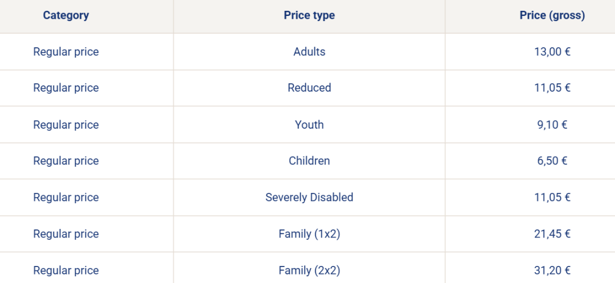Click the 13,00 € price
This screenshot has height=283, width=615.
552,52
